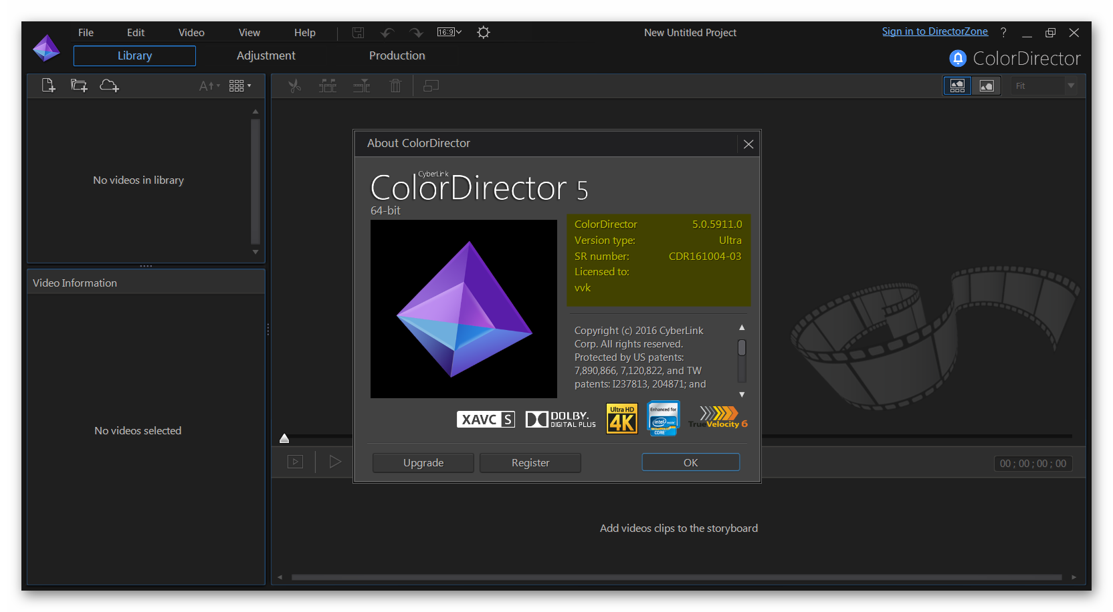Open the Video menu
The width and height of the screenshot is (1113, 612).
[x=191, y=32]
